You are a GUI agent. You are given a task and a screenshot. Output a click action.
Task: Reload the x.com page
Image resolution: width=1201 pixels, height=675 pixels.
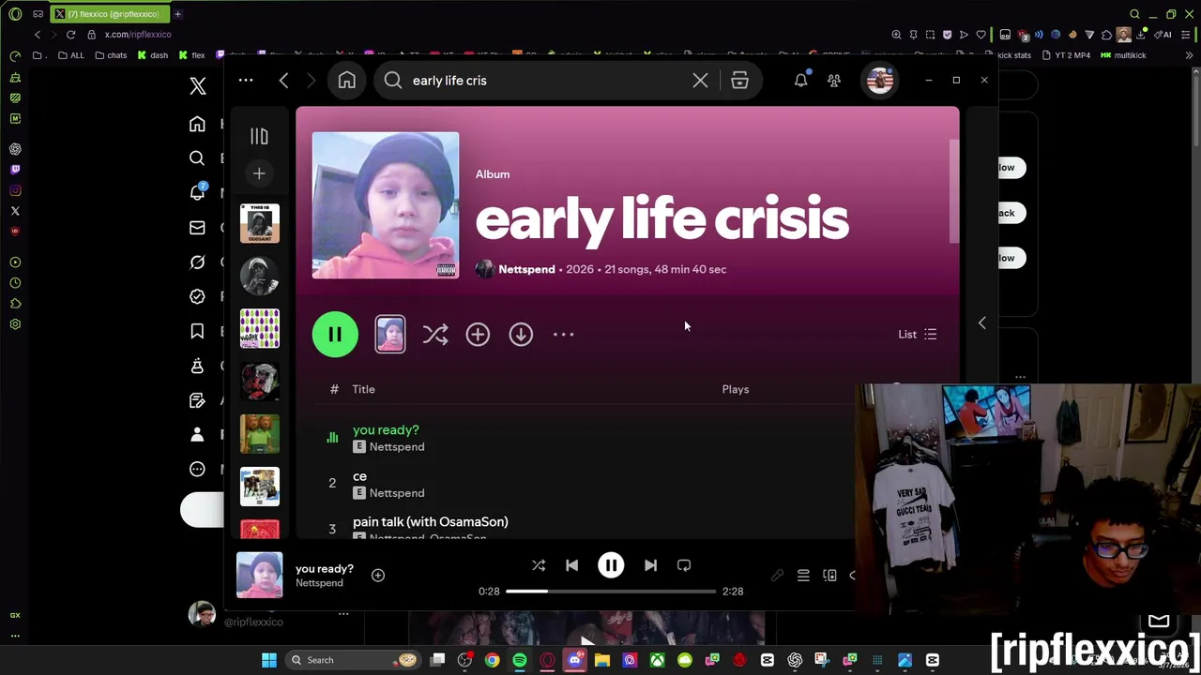(x=70, y=35)
